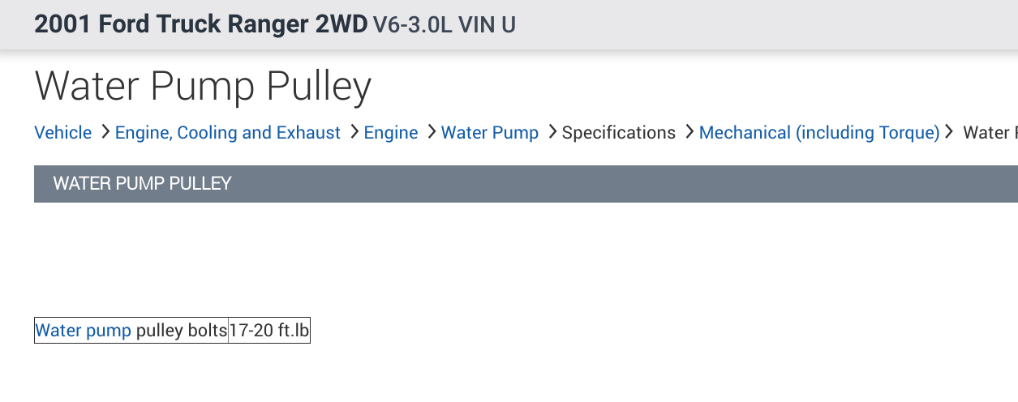Click the large Water Pump Pulley page heading
The height and width of the screenshot is (402, 1018).
point(203,86)
